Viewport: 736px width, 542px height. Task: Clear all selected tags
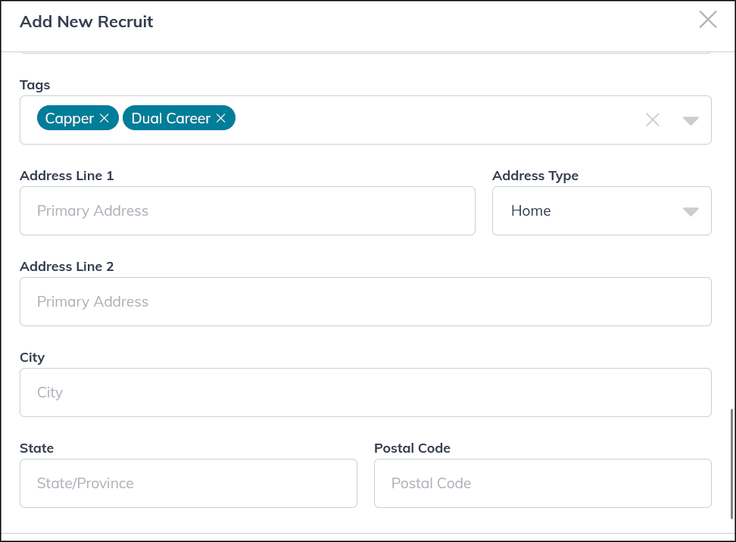(x=652, y=120)
